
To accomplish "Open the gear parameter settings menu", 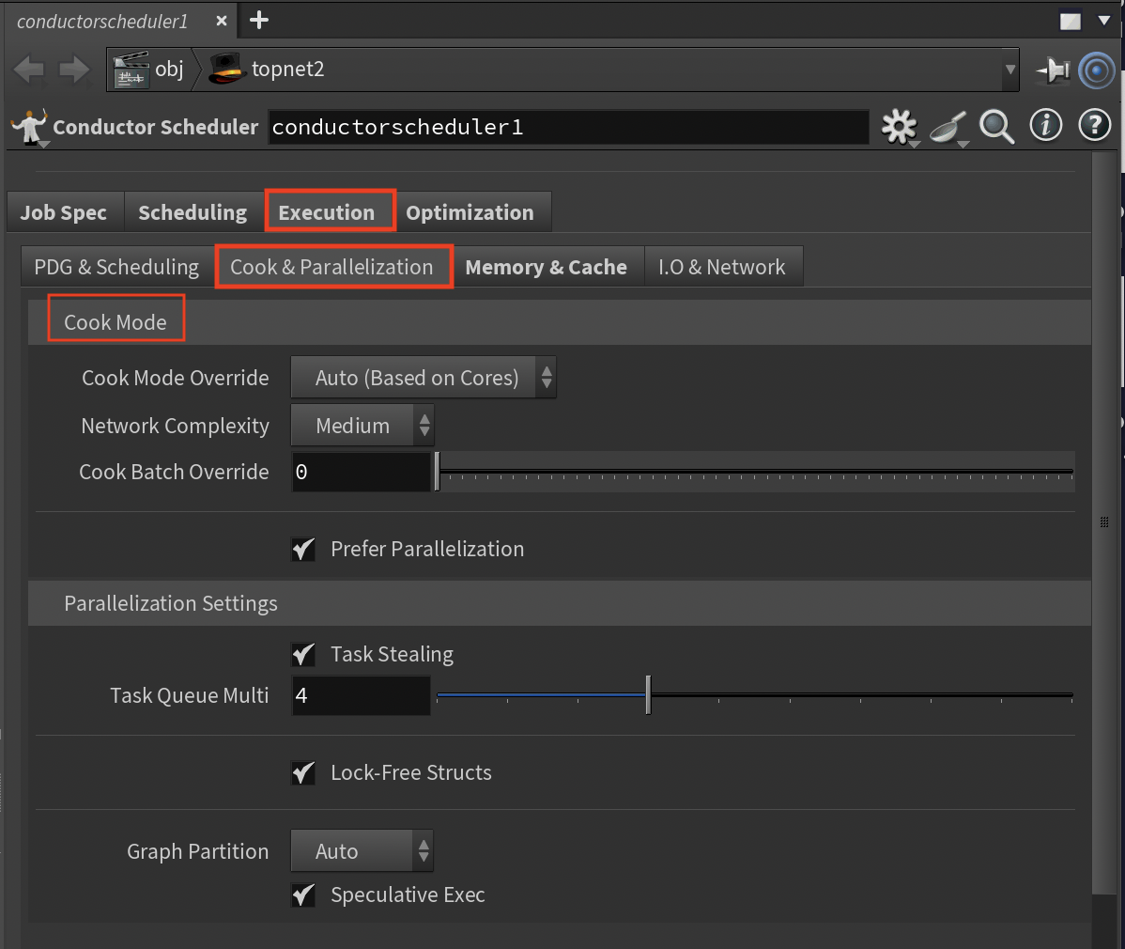I will click(899, 127).
